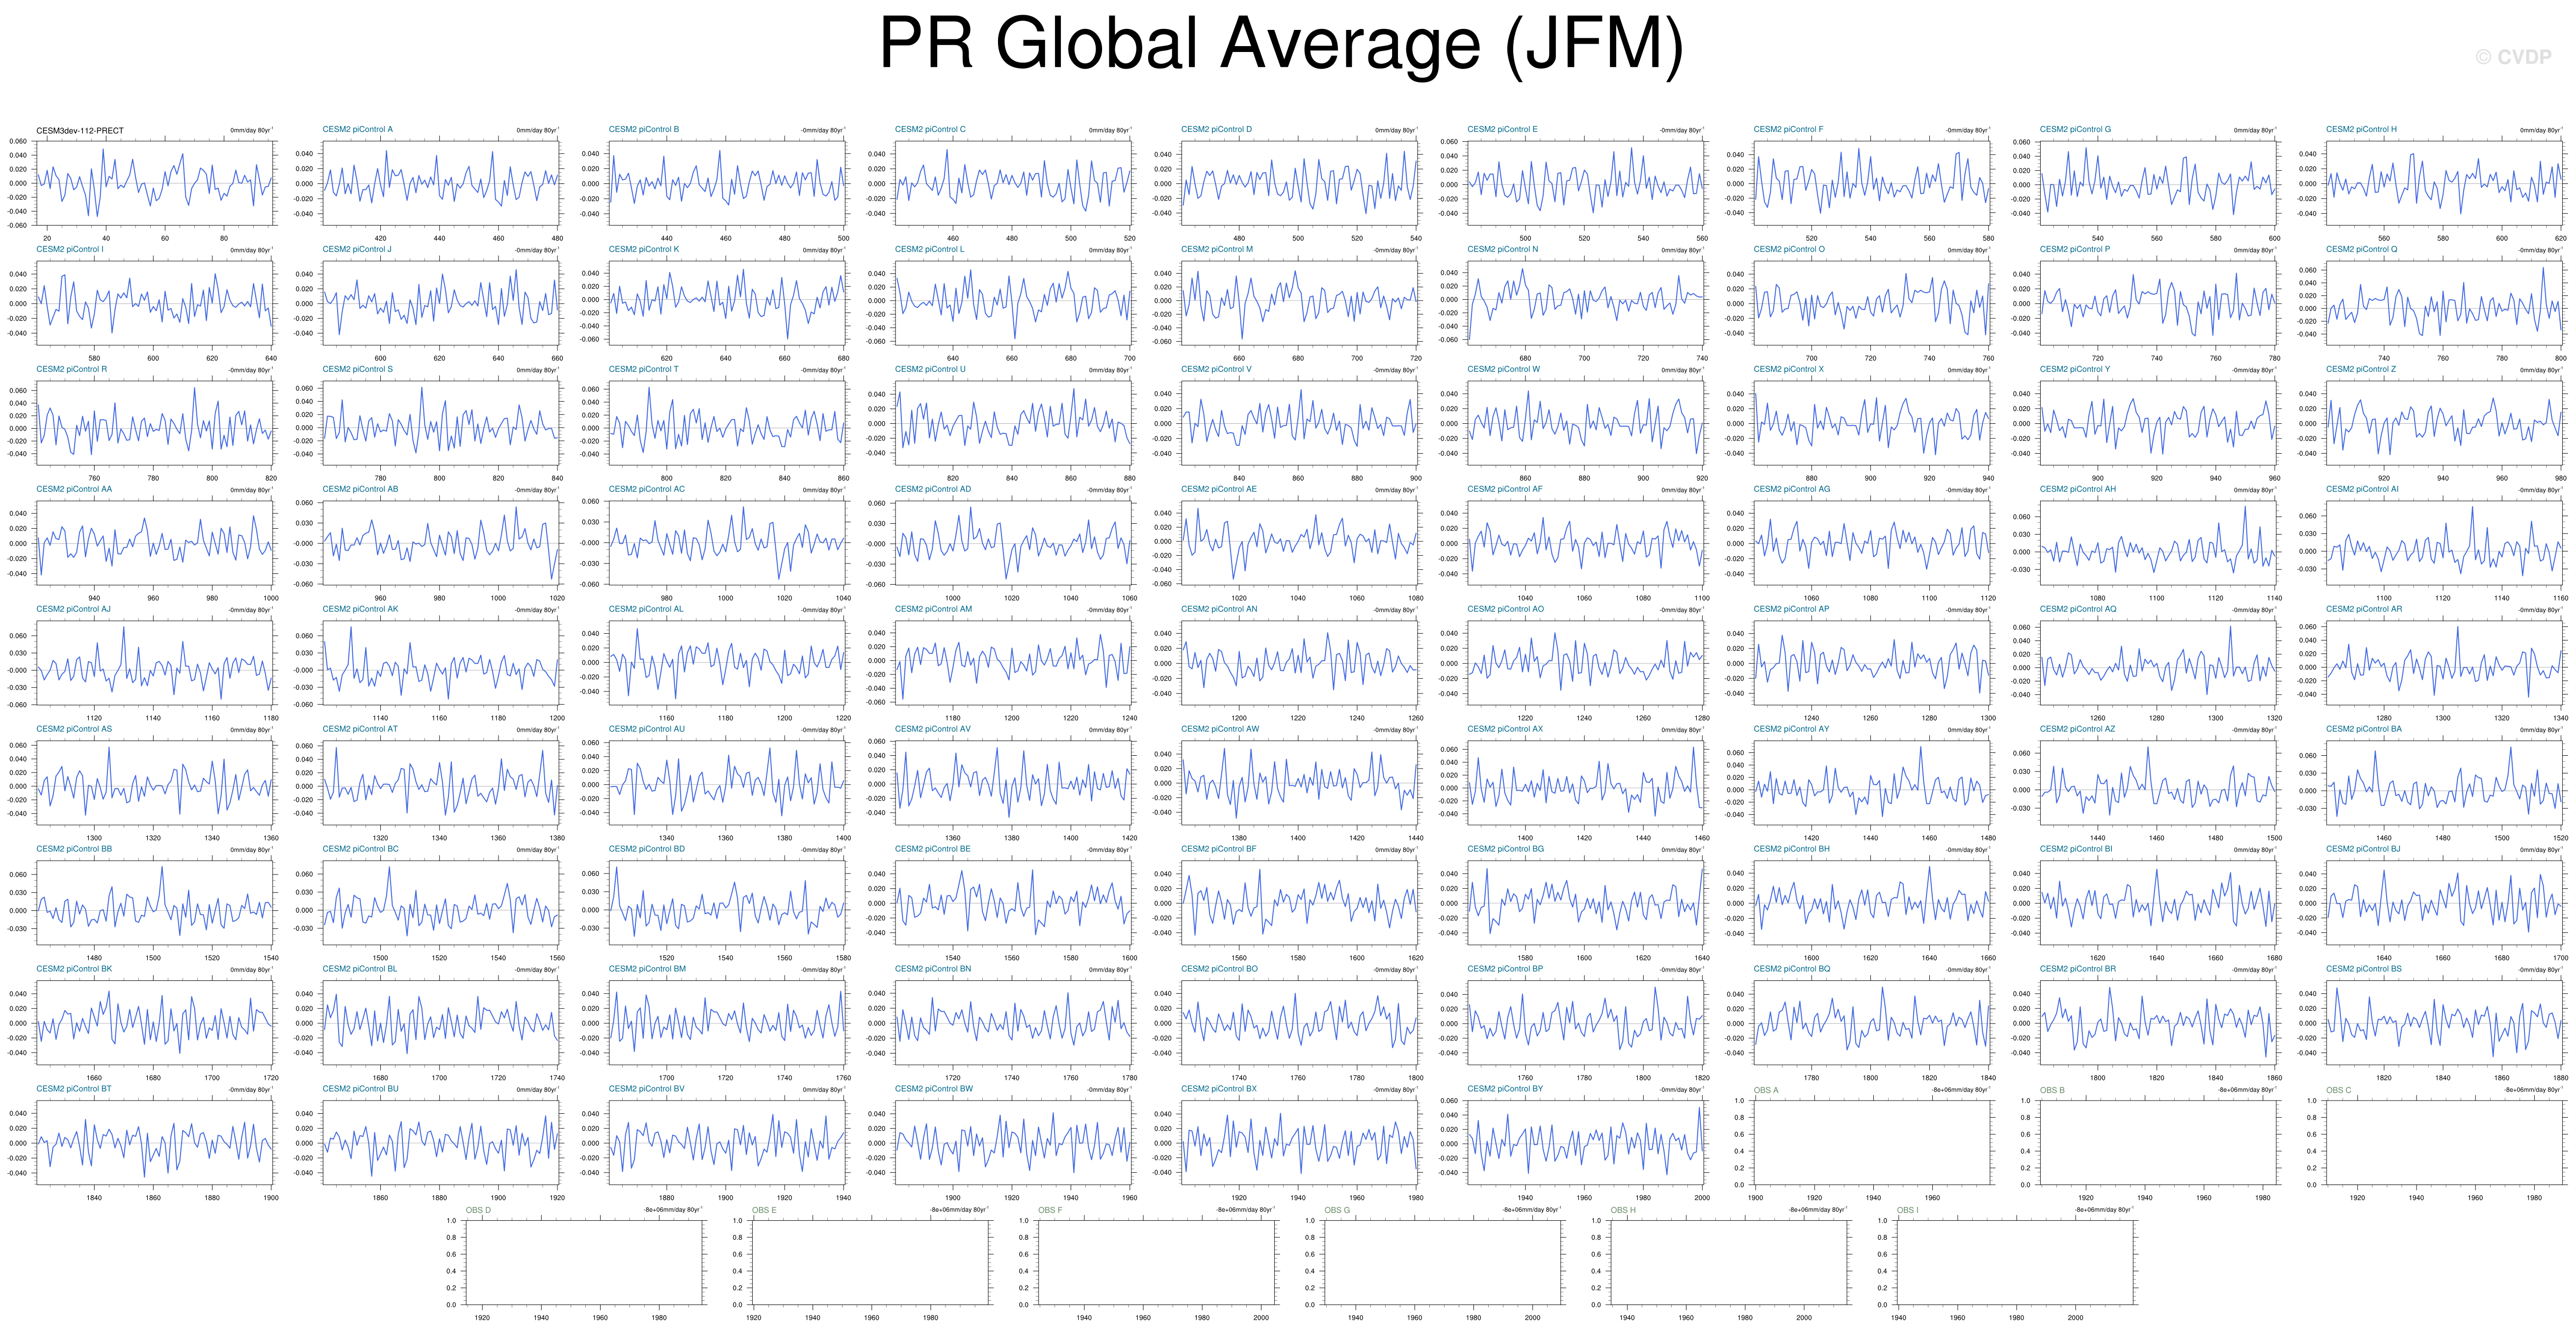Select the 'CESM3dev-112-PRECT' panel title
The height and width of the screenshot is (1335, 2576).
[80, 131]
